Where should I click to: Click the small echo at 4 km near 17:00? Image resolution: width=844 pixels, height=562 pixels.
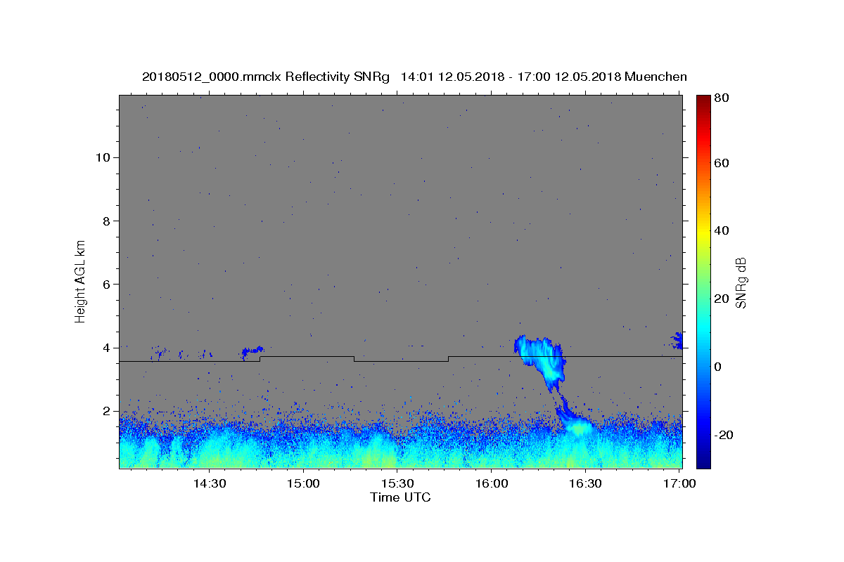(x=677, y=341)
